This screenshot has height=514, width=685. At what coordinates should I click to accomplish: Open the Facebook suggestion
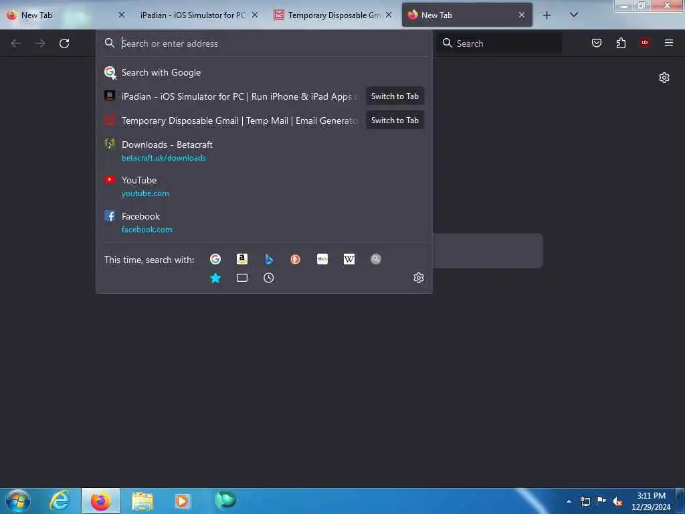pos(264,222)
